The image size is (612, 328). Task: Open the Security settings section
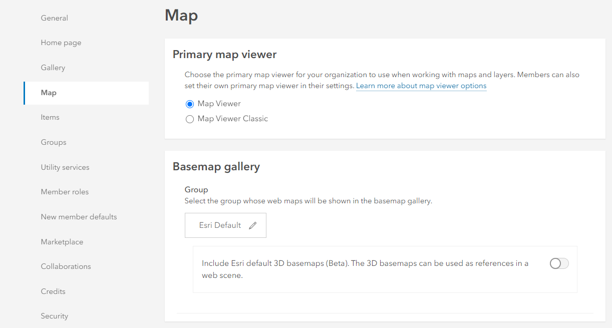tap(55, 316)
